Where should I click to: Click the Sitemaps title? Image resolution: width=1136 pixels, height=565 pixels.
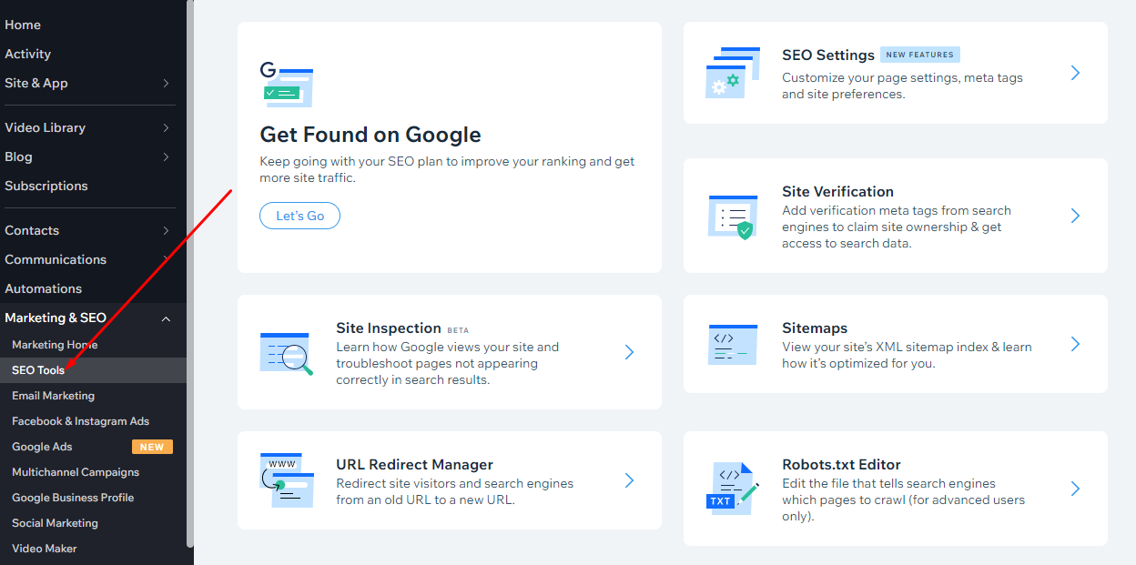click(815, 328)
